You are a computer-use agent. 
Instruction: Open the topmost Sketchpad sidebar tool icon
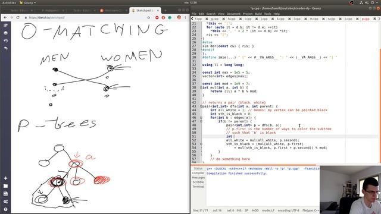click(5, 26)
